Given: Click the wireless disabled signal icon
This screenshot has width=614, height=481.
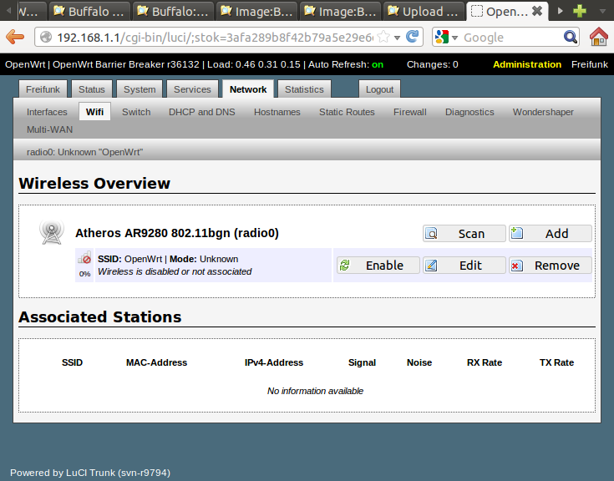Looking at the screenshot, I should tap(85, 261).
